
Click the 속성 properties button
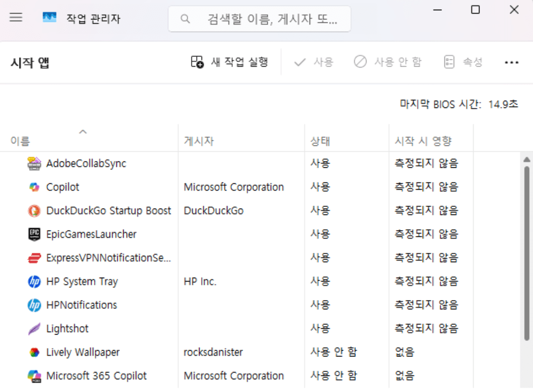click(462, 62)
